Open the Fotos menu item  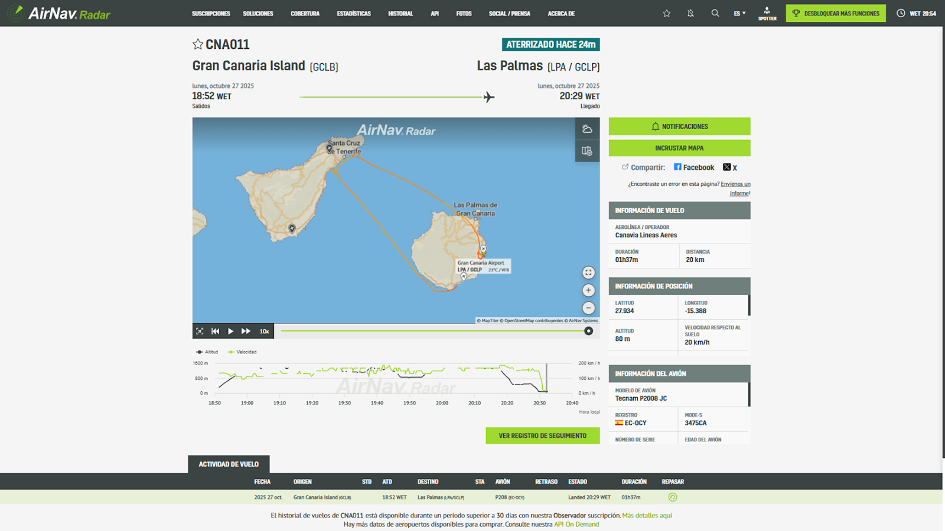[x=464, y=14]
